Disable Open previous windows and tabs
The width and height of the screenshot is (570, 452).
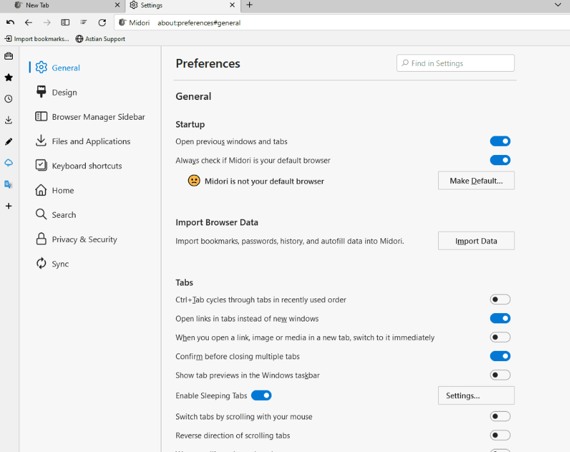pos(500,141)
